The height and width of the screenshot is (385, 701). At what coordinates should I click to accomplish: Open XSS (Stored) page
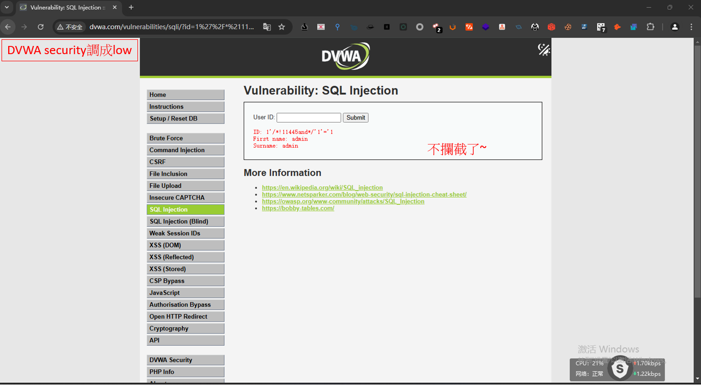click(x=185, y=269)
